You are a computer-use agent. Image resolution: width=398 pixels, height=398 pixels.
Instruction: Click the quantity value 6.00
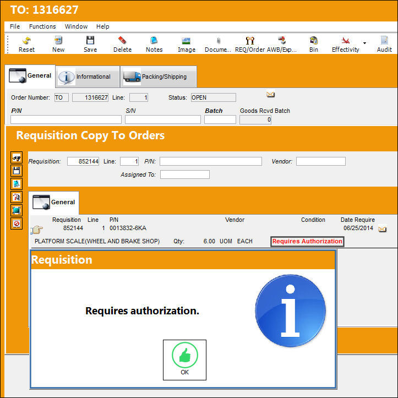[x=209, y=241]
